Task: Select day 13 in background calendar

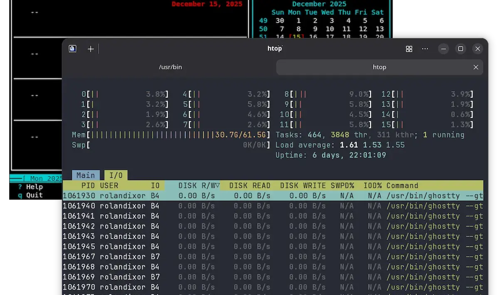Action: pos(380,29)
